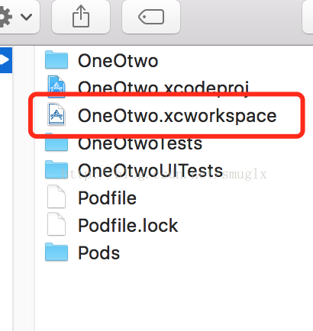The height and width of the screenshot is (331, 313).
Task: Open the gear Action menu
Action: (5, 17)
